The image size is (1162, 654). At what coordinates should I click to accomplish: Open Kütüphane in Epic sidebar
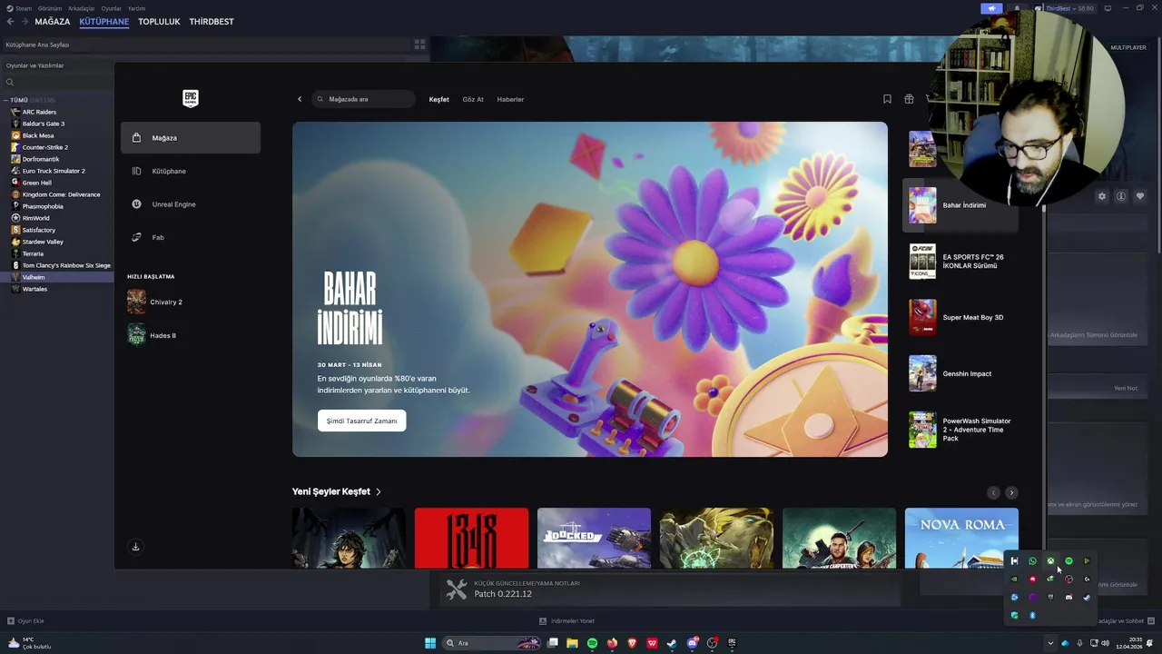(x=191, y=171)
